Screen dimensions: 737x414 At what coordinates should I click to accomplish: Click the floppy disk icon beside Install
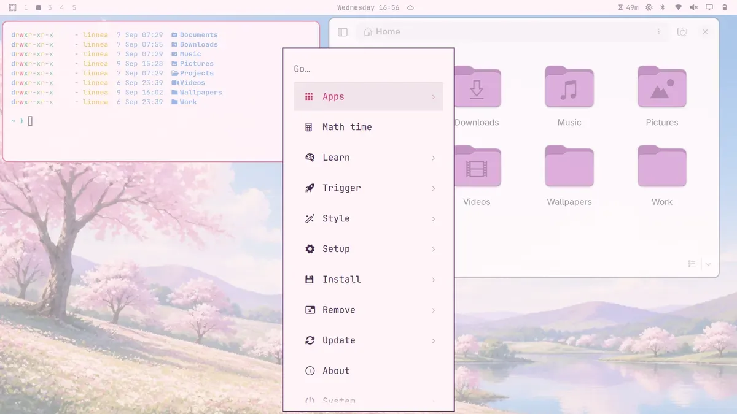[310, 280]
